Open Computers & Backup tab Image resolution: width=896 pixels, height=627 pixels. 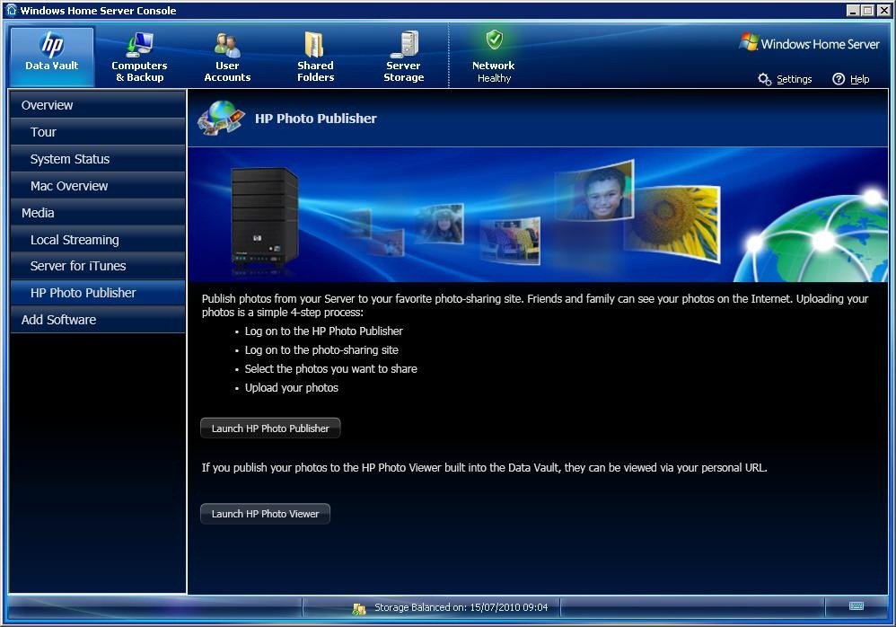[139, 57]
